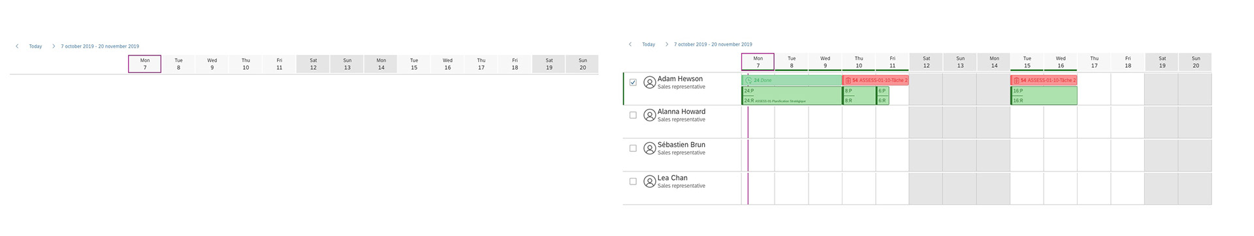Select Thu 17 column header in left calendar

pos(481,64)
